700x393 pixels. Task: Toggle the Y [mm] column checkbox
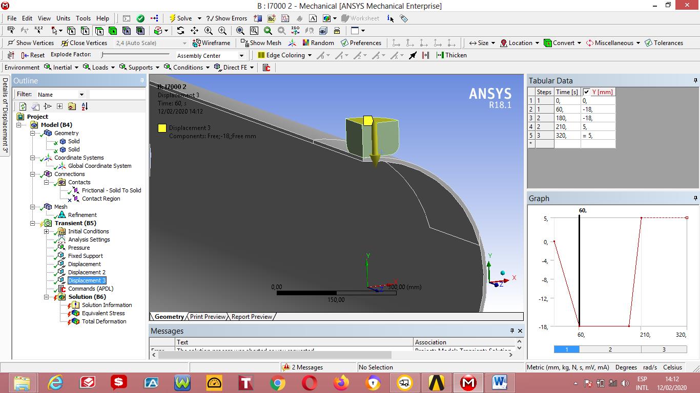tap(587, 92)
